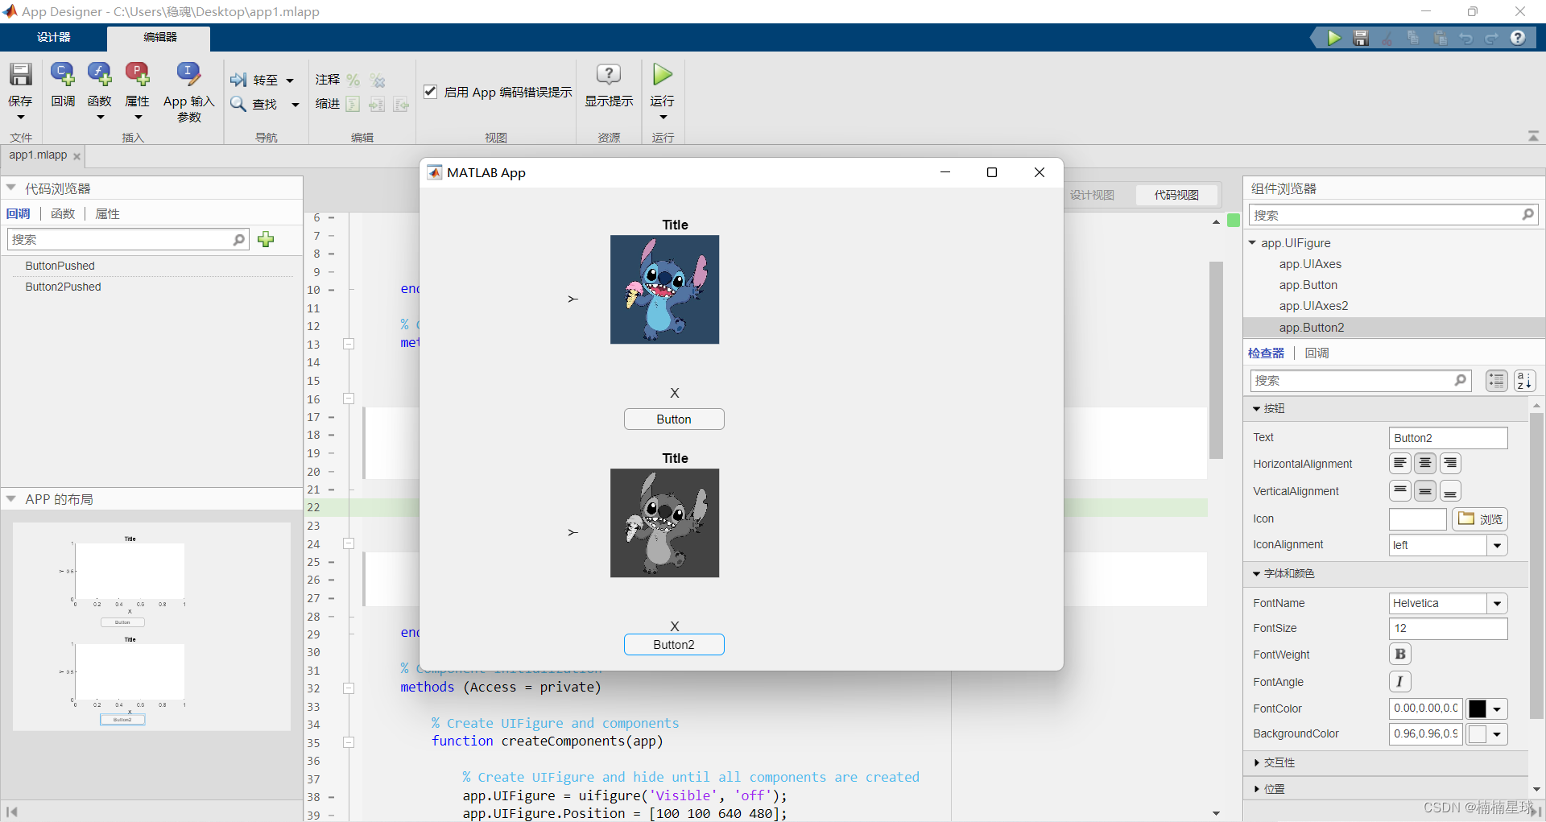
Task: Set vertical alignment to top
Action: tap(1400, 490)
